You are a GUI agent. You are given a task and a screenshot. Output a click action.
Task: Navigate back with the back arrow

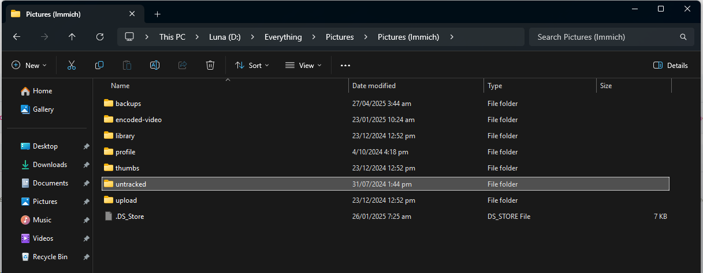[x=17, y=37]
